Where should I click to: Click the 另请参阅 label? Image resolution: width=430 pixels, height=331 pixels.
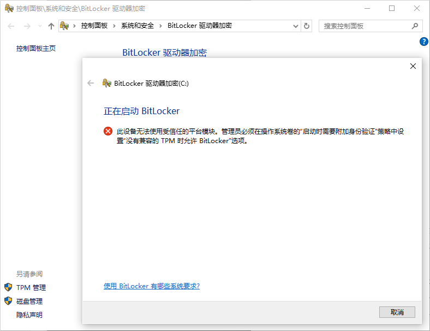[x=29, y=274]
